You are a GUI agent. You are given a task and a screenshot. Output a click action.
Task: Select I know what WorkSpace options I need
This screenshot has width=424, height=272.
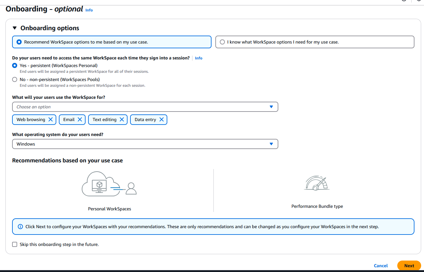coord(222,42)
